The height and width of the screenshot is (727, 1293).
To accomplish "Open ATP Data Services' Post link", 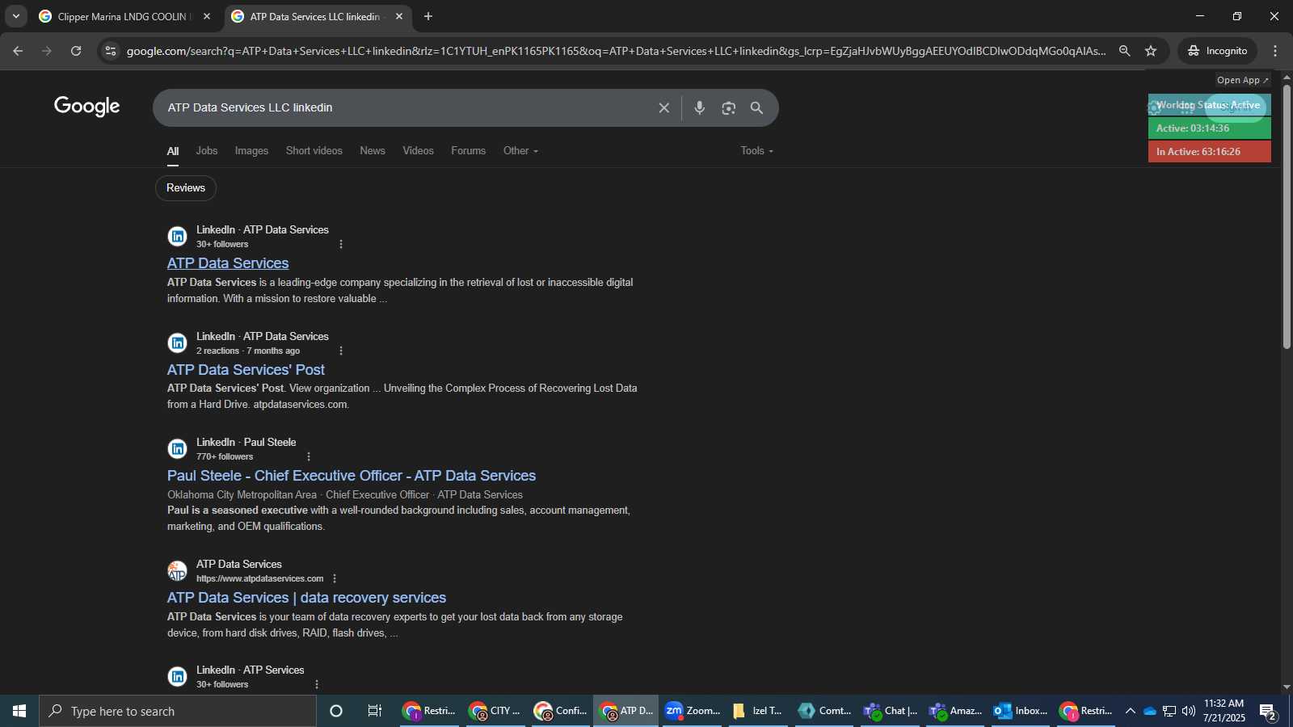I will tap(246, 370).
